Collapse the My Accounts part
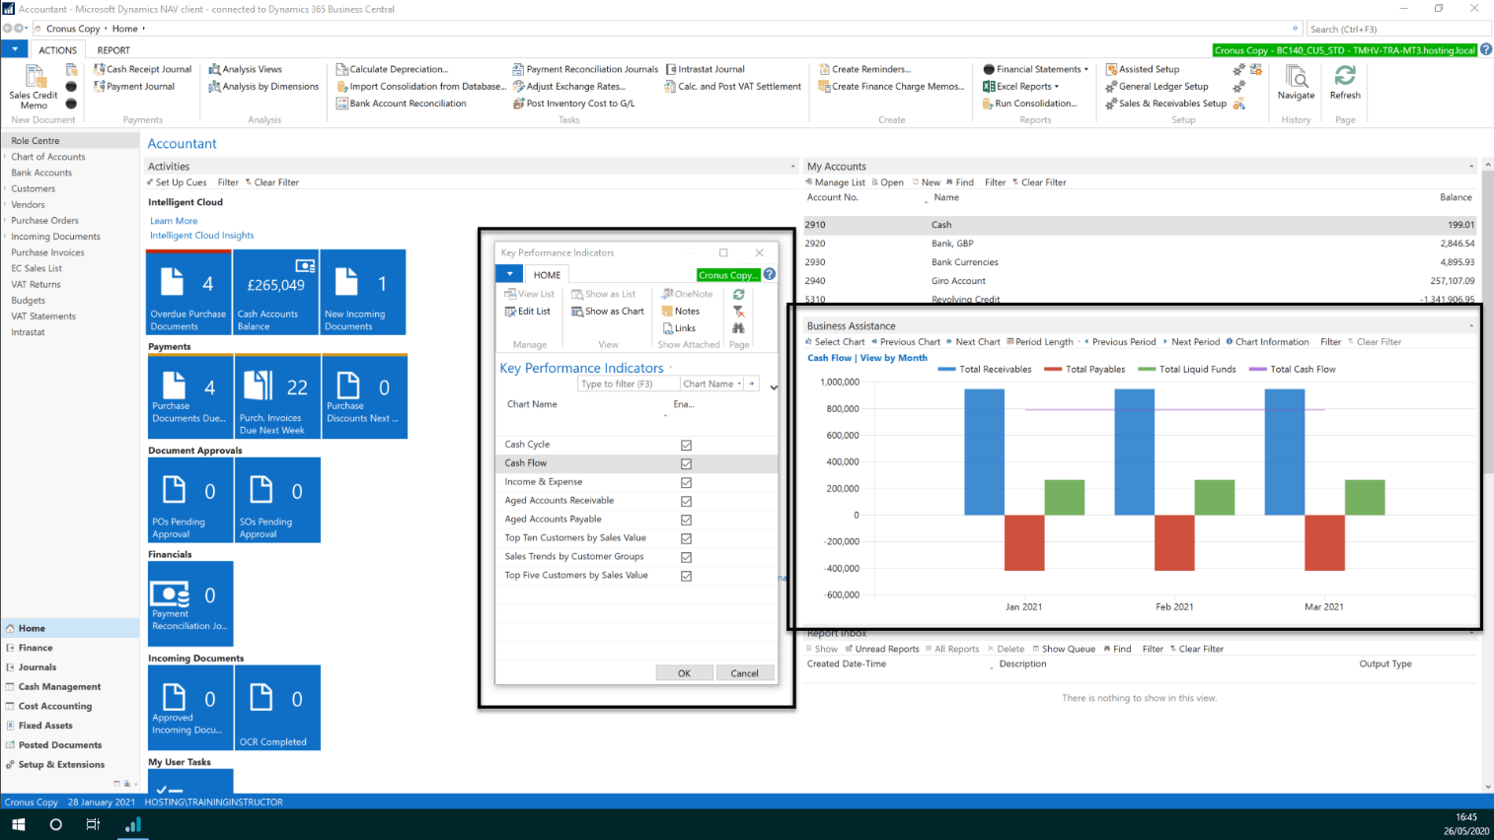Screen dimensions: 1494x840 click(x=1471, y=167)
